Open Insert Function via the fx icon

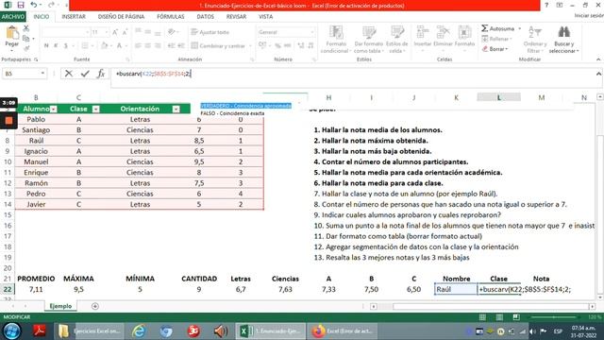101,74
